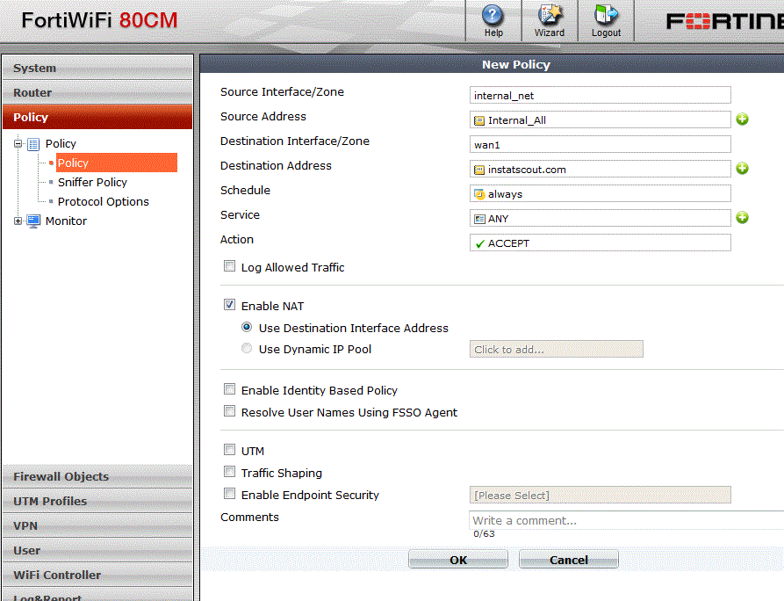Click OK to save the policy
The width and height of the screenshot is (784, 601).
457,559
